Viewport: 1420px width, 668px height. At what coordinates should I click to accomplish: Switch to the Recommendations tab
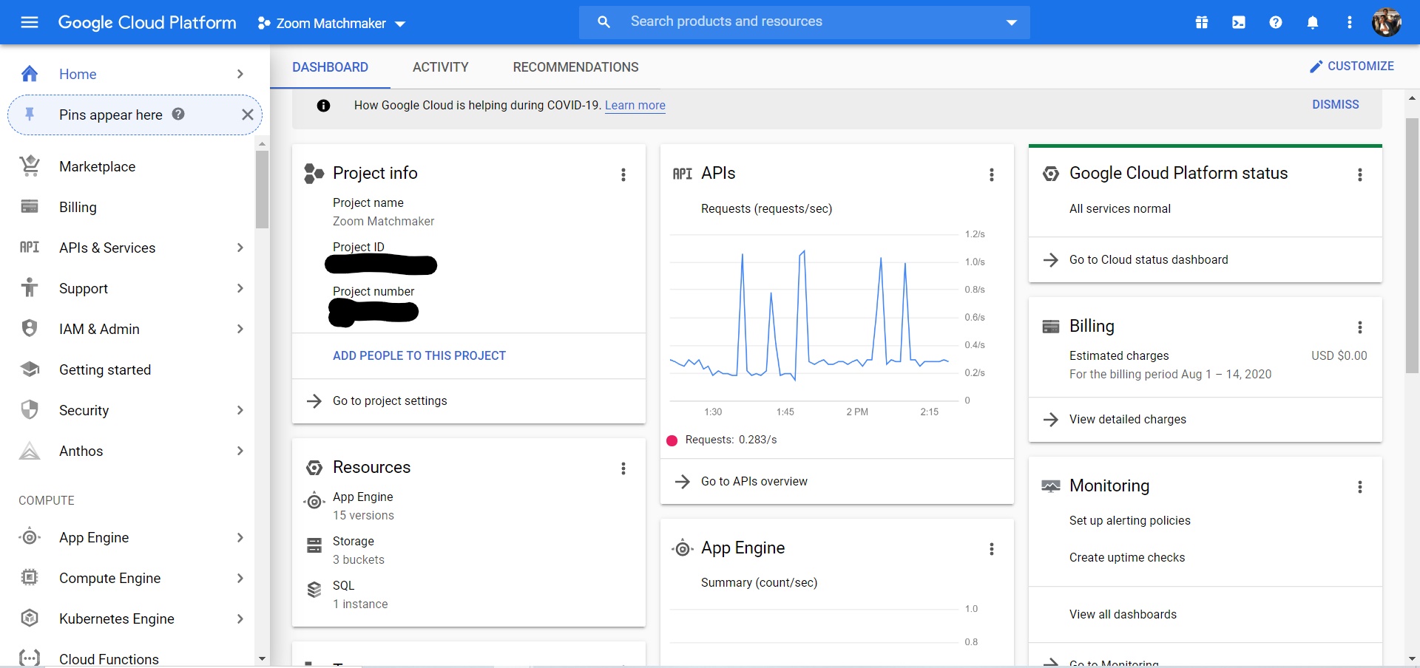pyautogui.click(x=575, y=67)
